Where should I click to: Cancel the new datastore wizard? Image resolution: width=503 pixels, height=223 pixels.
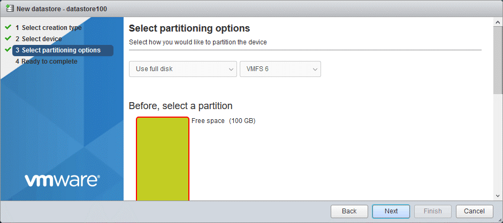click(474, 211)
